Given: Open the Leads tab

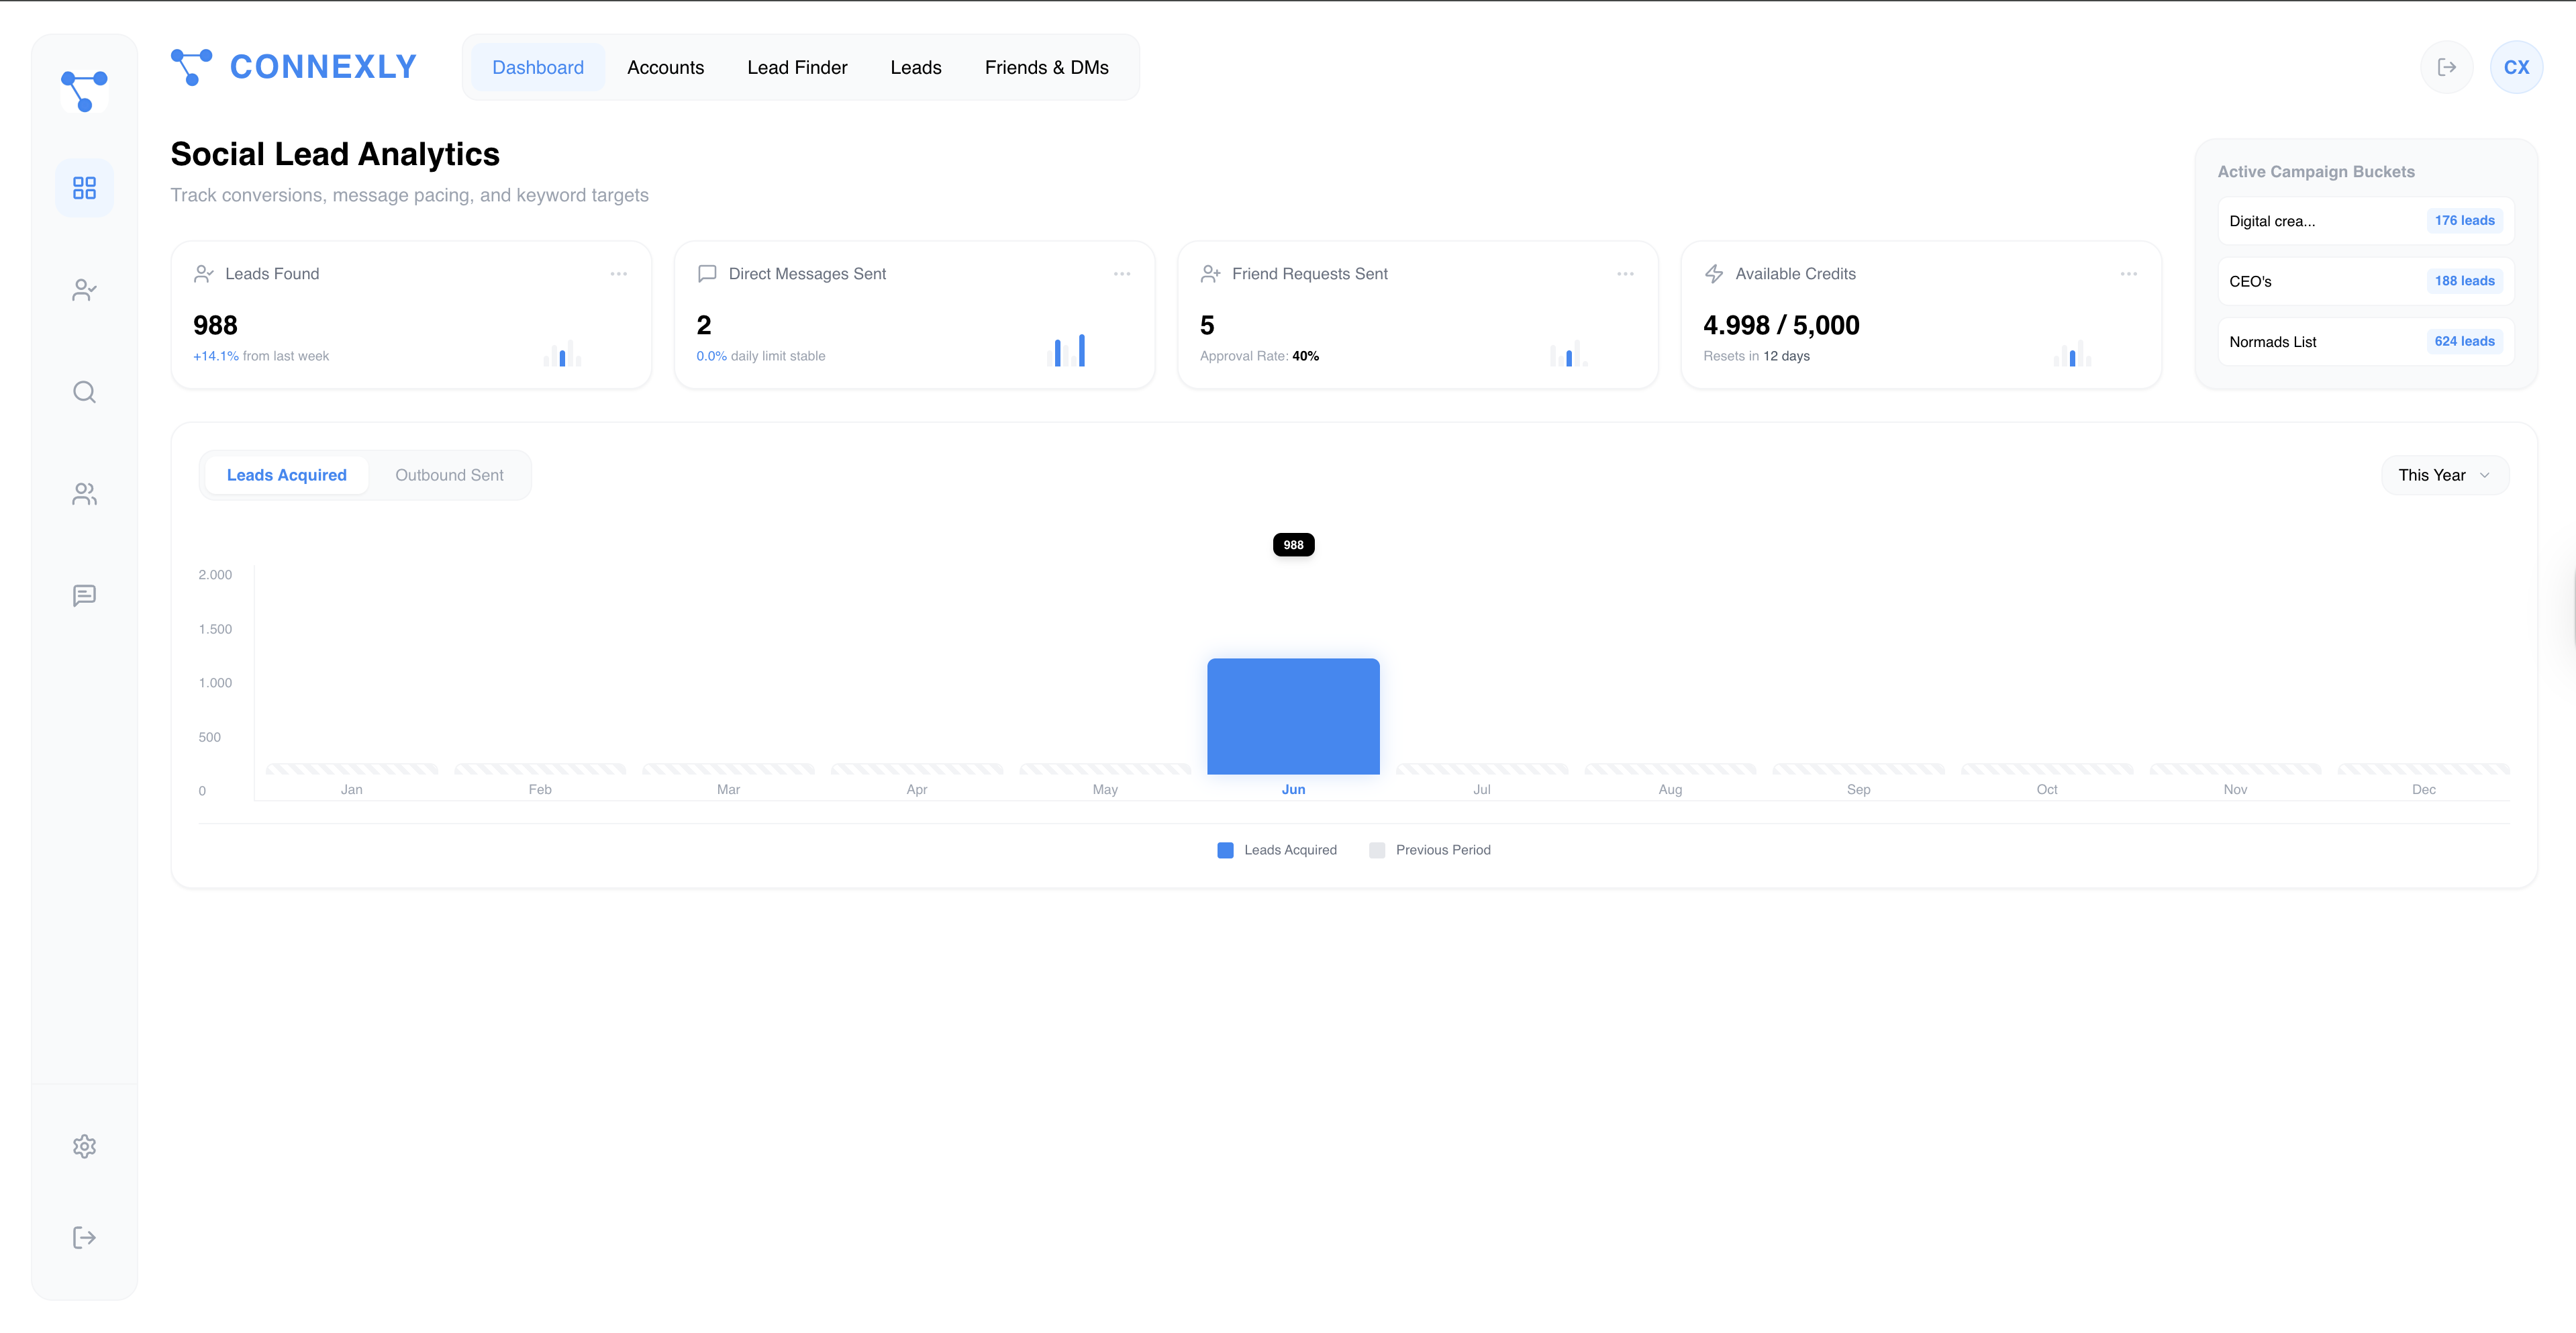Looking at the screenshot, I should click(x=916, y=67).
